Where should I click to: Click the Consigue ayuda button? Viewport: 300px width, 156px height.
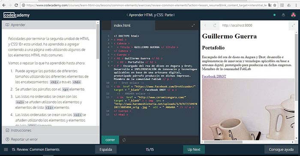tap(281, 150)
